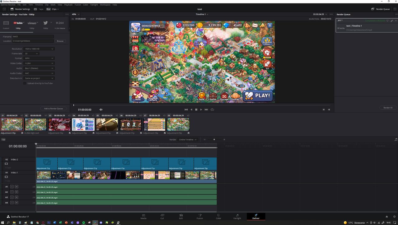Open viewer zoom 49% dropdown
Image resolution: width=398 pixels, height=225 pixels.
pos(76,14)
